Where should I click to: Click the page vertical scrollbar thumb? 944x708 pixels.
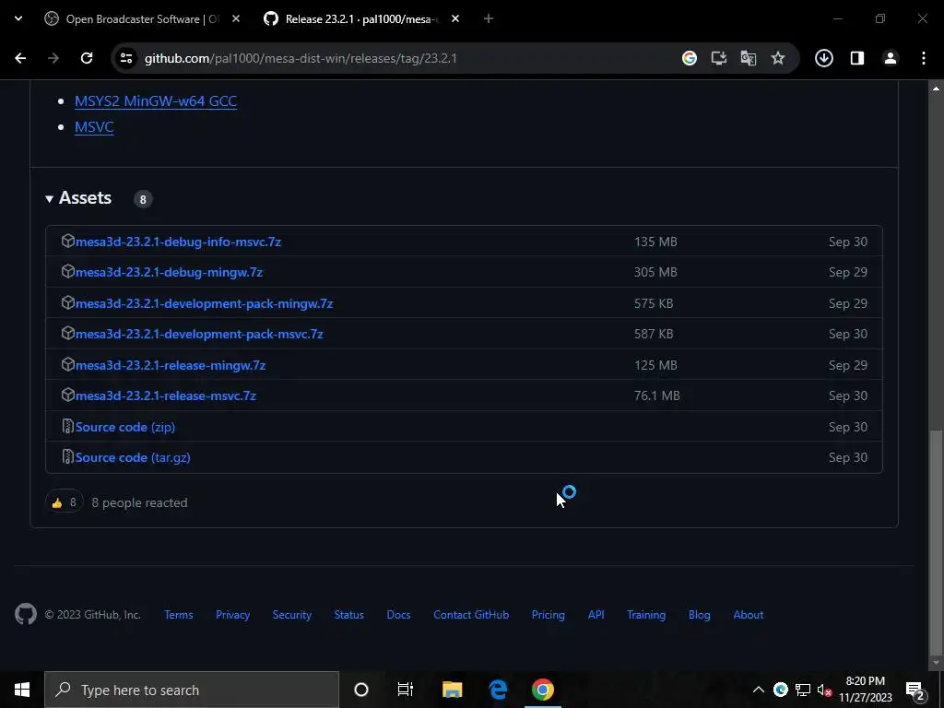coord(936,541)
